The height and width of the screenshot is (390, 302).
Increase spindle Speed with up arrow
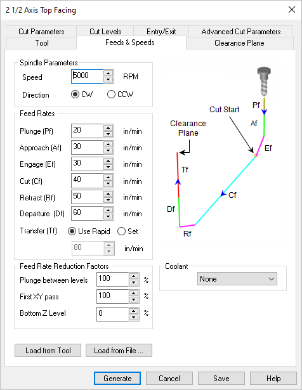point(108,73)
